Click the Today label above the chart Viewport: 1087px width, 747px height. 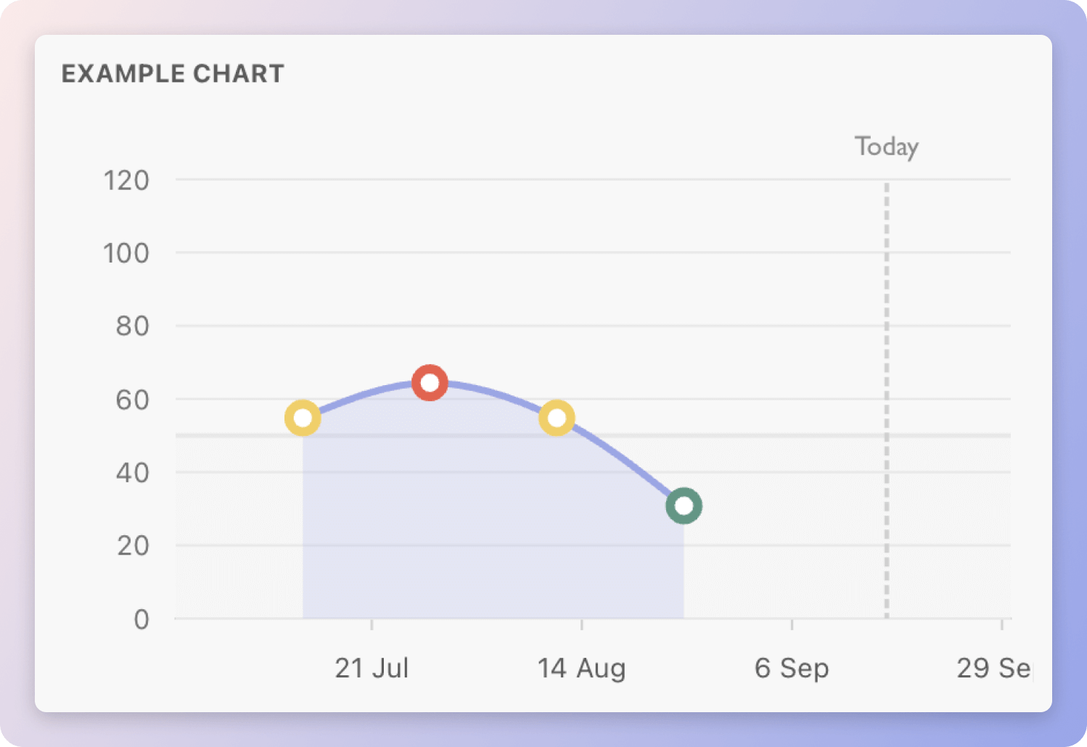pyautogui.click(x=886, y=147)
